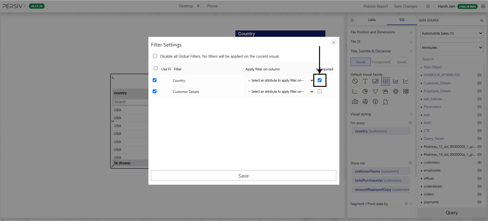Pick the Card visual type icon
Viewport: 488px width, 221px height.
pos(375,81)
